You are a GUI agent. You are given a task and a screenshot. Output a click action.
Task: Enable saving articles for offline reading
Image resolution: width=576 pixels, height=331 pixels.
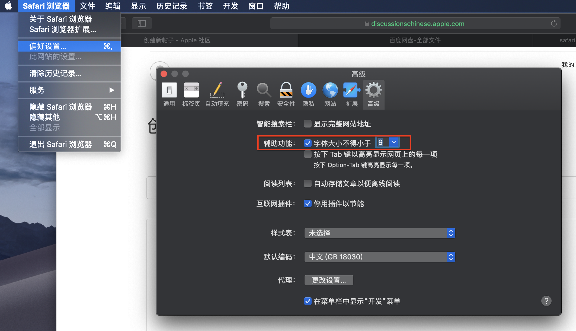(308, 184)
